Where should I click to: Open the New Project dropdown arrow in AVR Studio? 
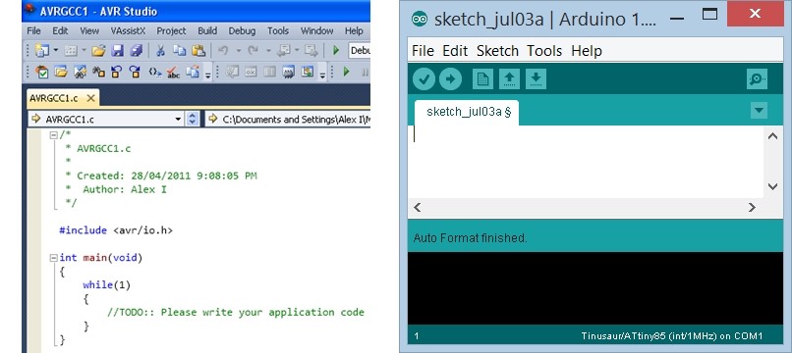tap(56, 50)
